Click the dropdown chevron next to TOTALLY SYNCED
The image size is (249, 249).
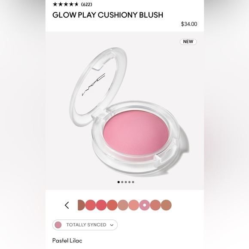pos(112,225)
